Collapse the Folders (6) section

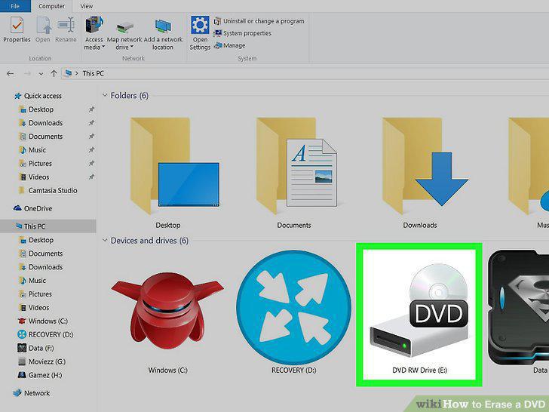tap(105, 95)
